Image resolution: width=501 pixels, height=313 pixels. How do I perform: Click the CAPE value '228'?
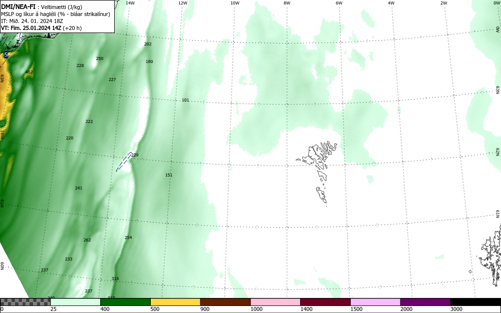tap(80, 65)
